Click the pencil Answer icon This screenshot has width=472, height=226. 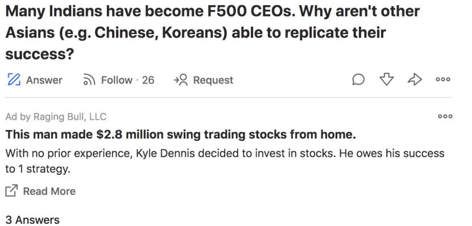coord(14,79)
